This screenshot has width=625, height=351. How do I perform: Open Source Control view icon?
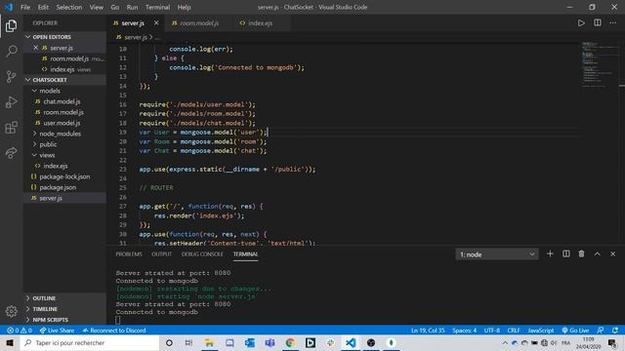[11, 76]
